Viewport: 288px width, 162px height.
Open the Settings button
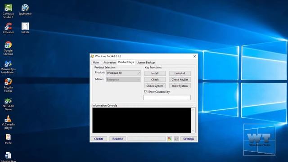(x=189, y=139)
